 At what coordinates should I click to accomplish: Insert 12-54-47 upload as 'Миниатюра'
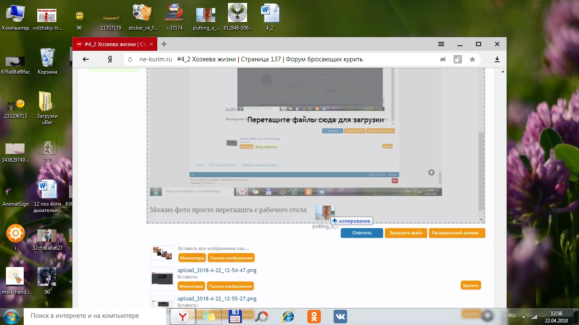pyautogui.click(x=192, y=286)
